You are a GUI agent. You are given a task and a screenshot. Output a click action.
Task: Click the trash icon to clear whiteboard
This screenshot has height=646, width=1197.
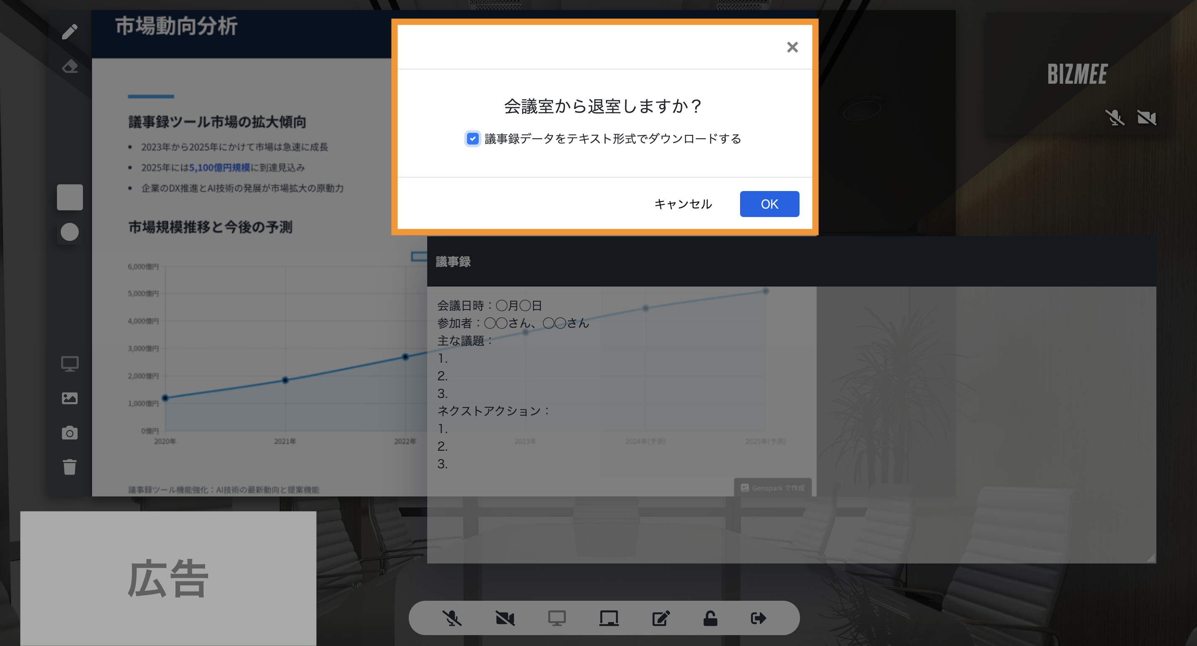(69, 467)
